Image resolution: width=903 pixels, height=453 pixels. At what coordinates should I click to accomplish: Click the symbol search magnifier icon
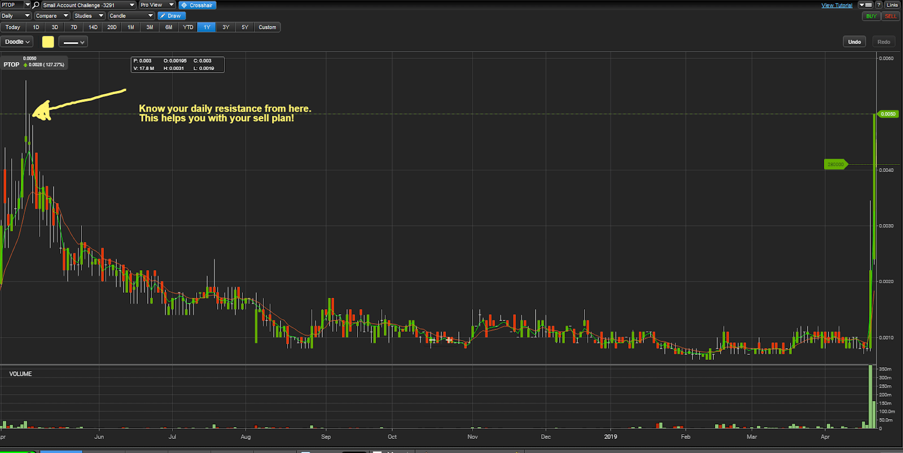(36, 5)
